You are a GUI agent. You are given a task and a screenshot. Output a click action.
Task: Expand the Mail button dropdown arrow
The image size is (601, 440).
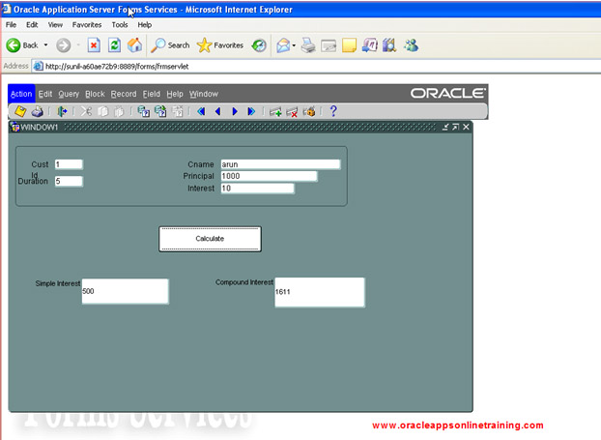[x=293, y=45]
